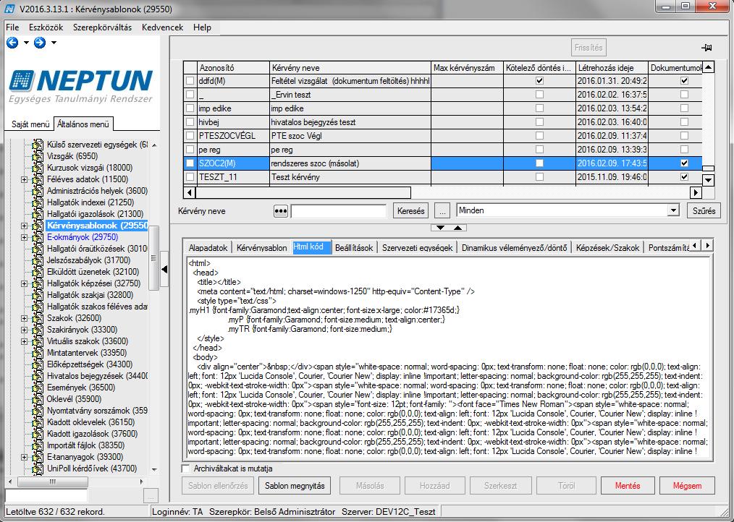Open the Minden filter dropdown
Screen dimensions: 734x522
coord(673,210)
